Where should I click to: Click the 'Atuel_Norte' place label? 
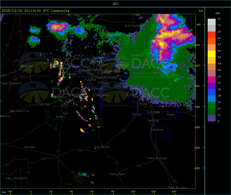(122, 86)
